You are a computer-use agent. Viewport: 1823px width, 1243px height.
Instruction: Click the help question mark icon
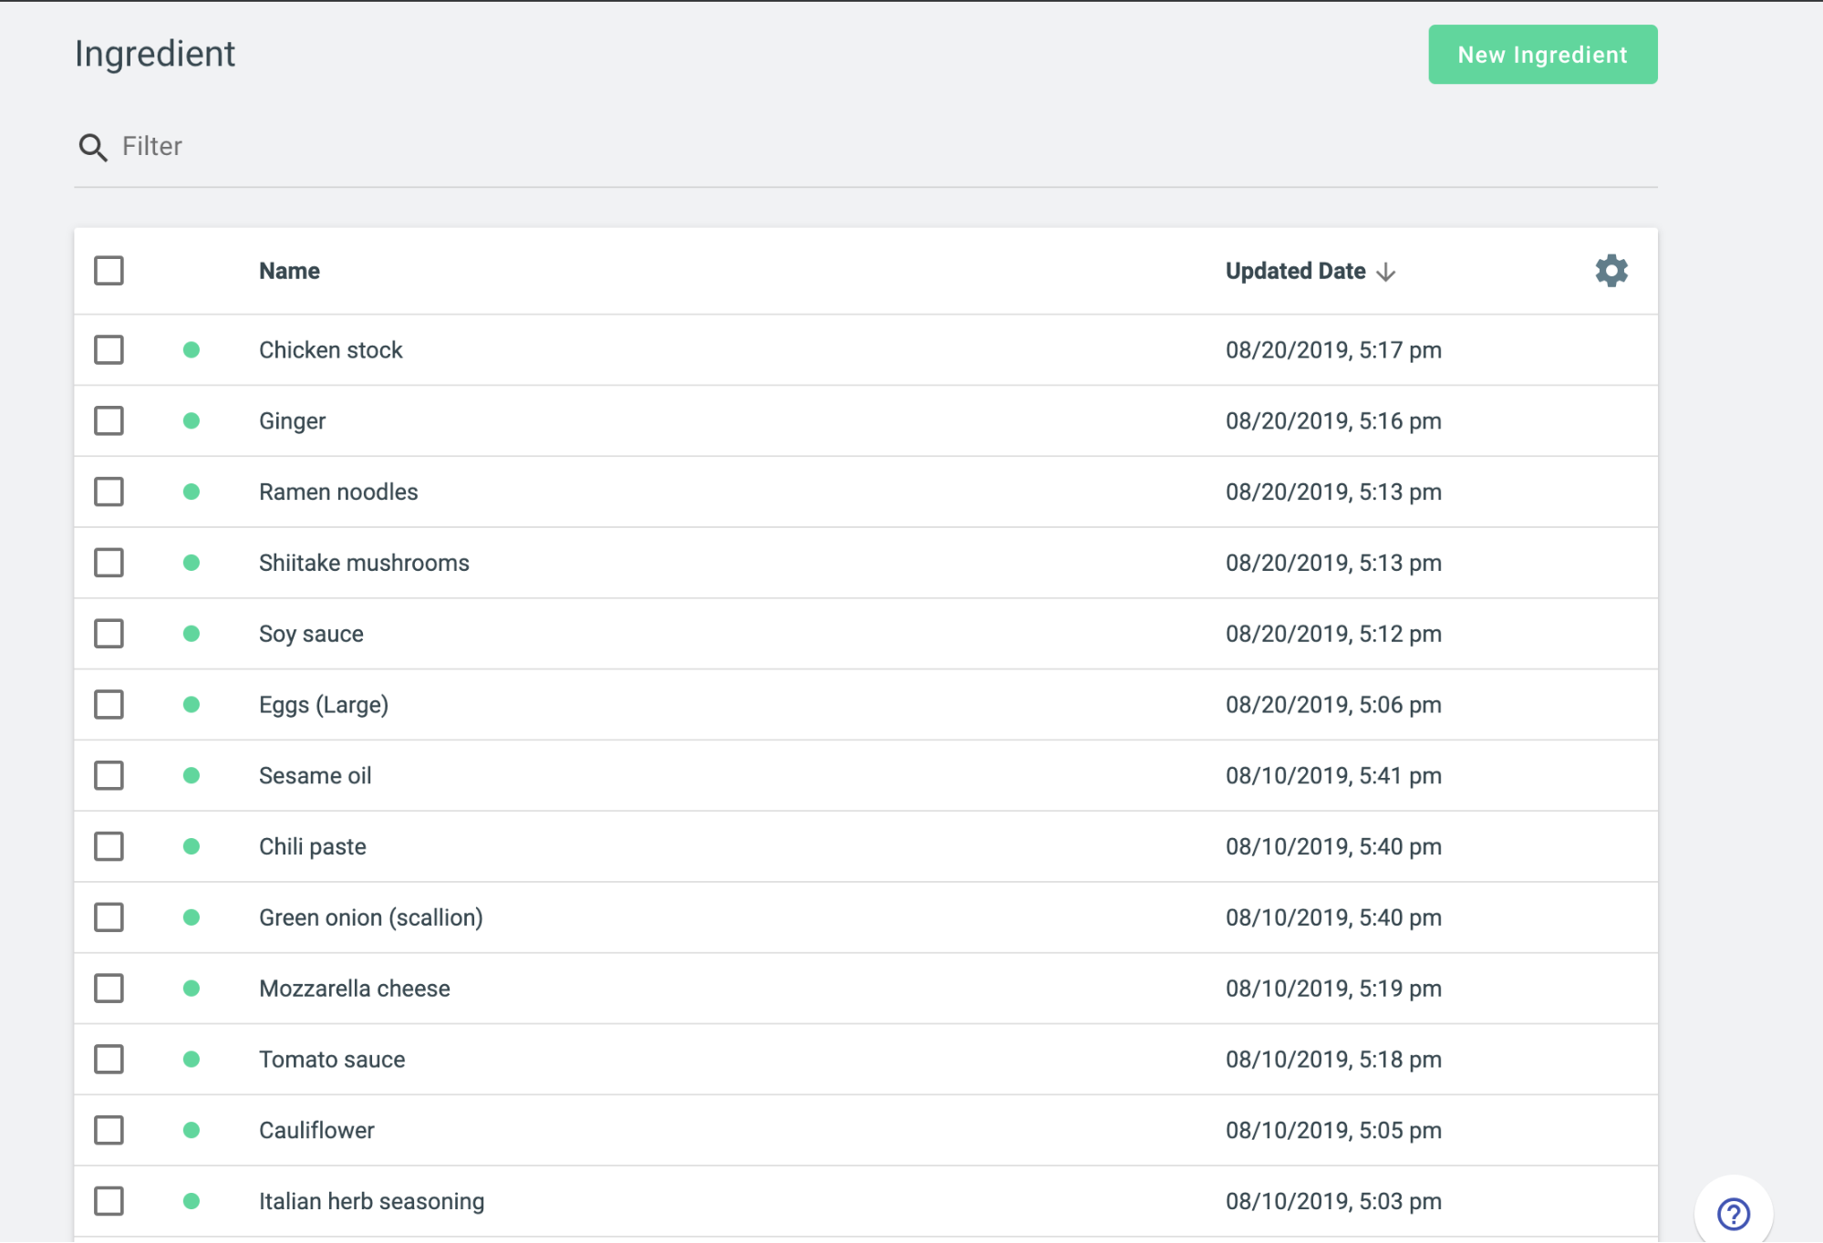click(1733, 1214)
